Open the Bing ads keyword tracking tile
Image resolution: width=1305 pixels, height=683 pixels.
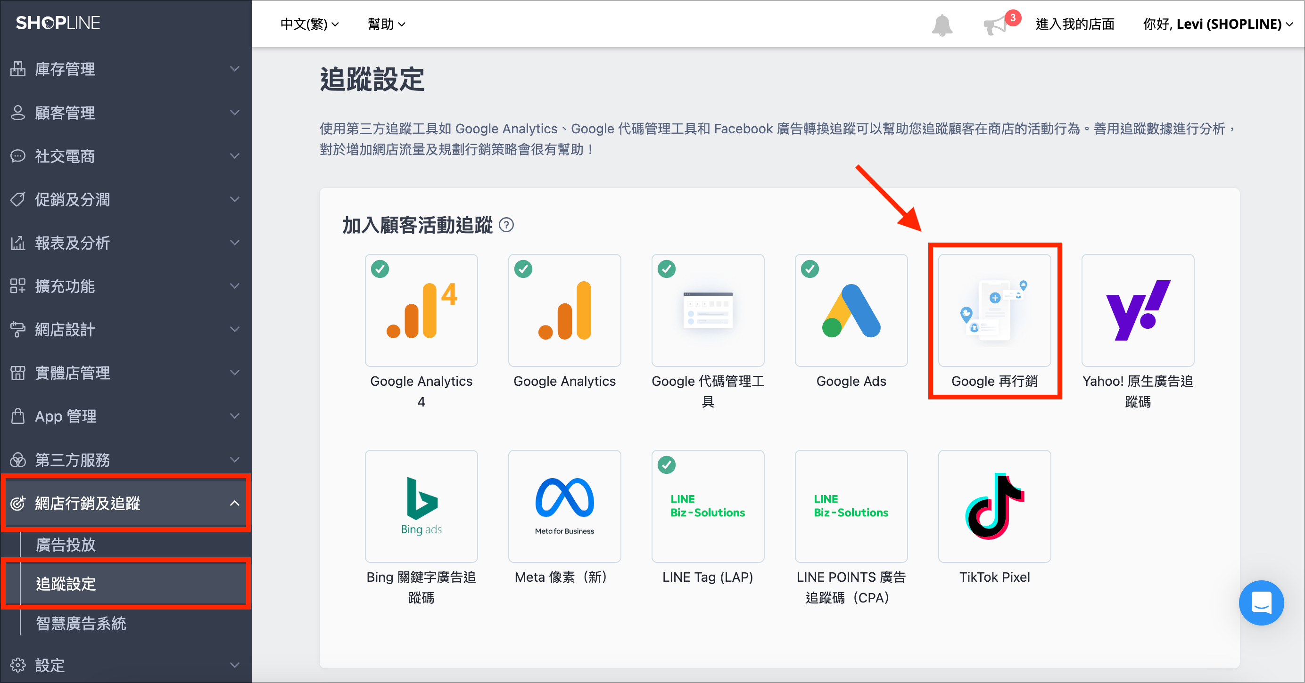click(x=421, y=506)
